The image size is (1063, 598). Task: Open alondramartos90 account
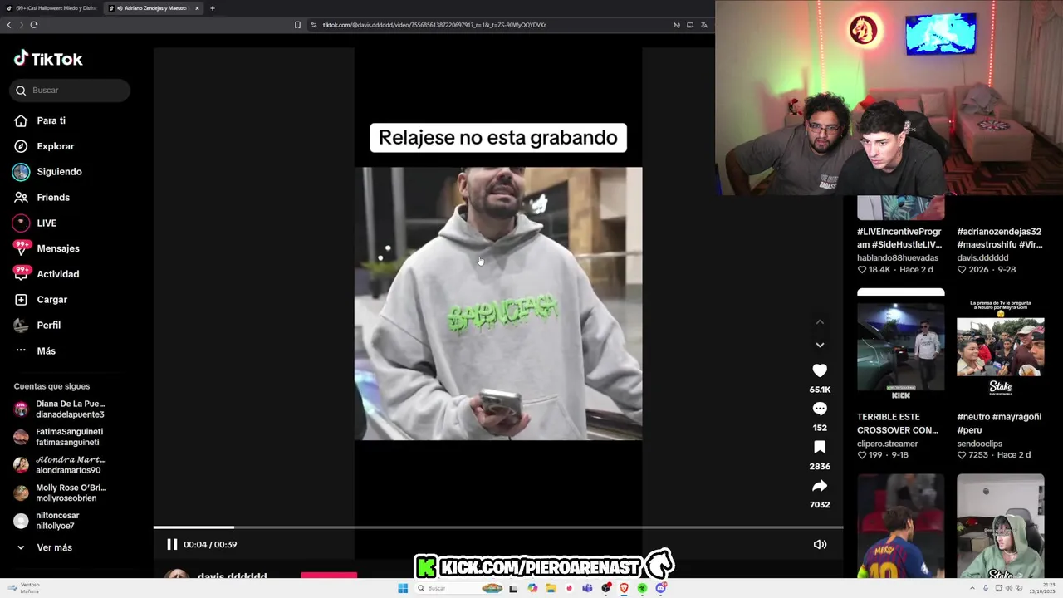click(70, 465)
